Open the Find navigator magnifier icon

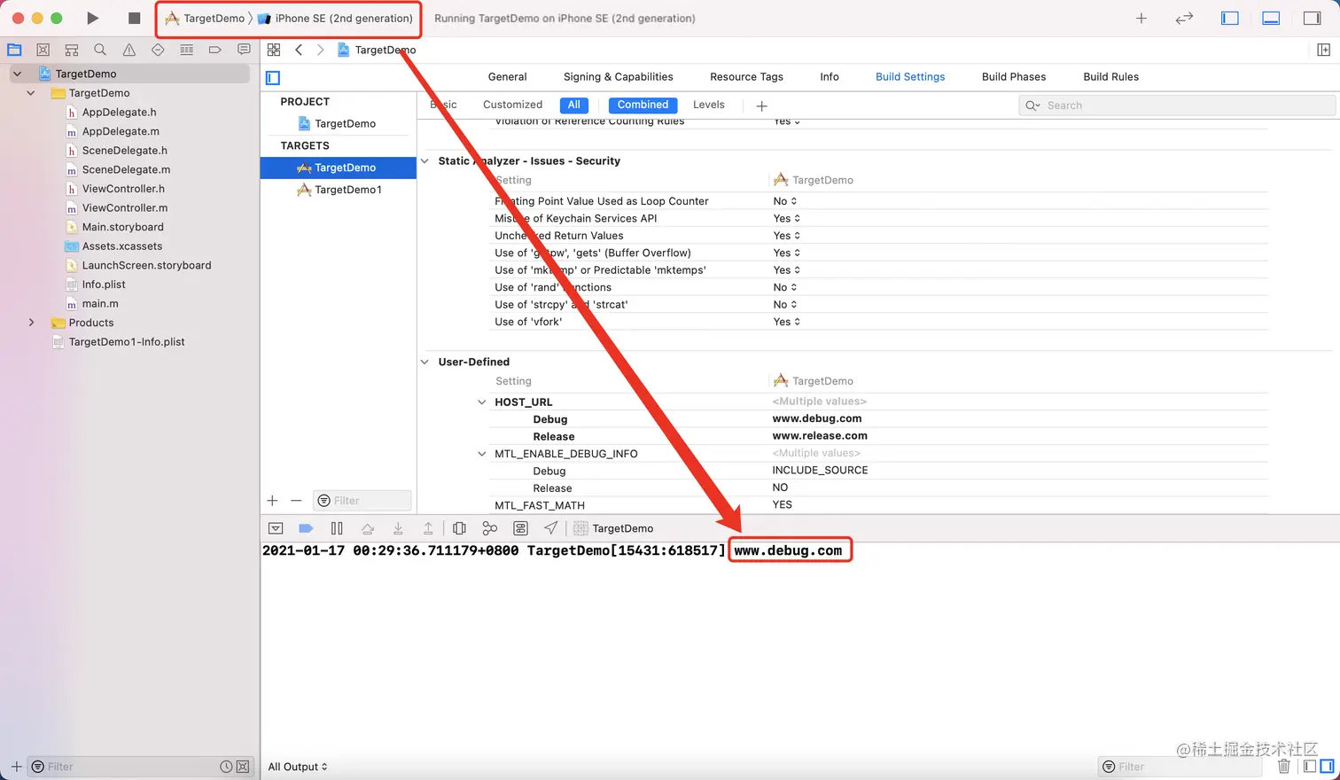[100, 51]
